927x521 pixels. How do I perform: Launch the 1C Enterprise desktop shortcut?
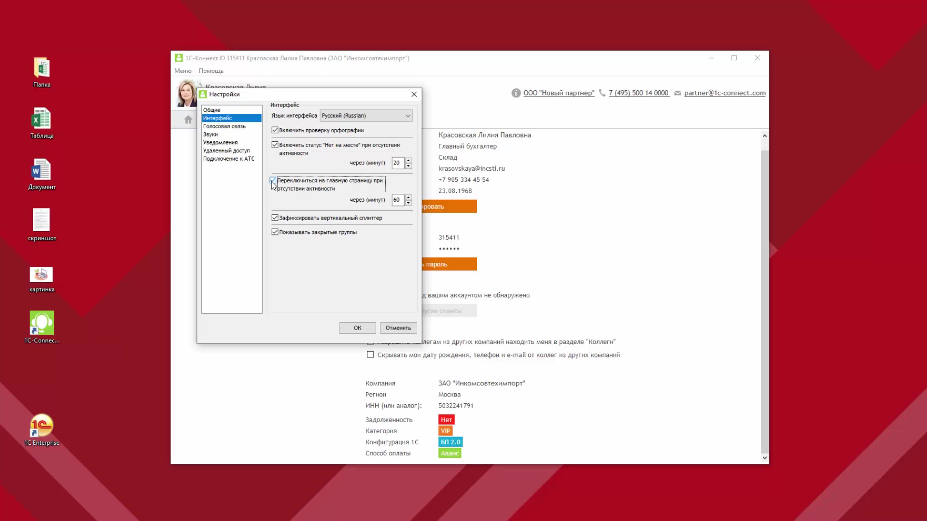42,430
